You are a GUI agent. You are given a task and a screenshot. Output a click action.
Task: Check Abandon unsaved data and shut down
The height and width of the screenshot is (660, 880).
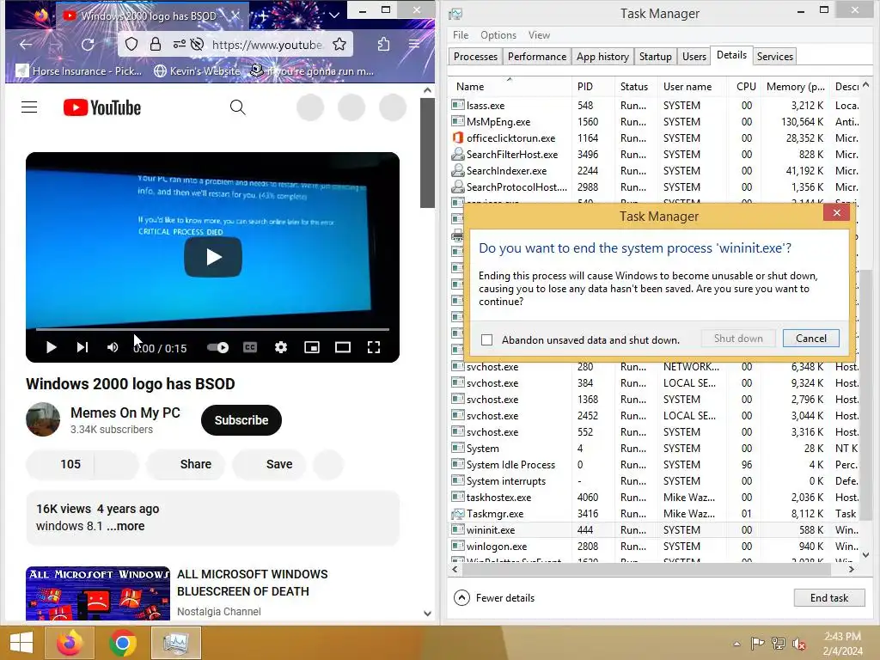486,339
